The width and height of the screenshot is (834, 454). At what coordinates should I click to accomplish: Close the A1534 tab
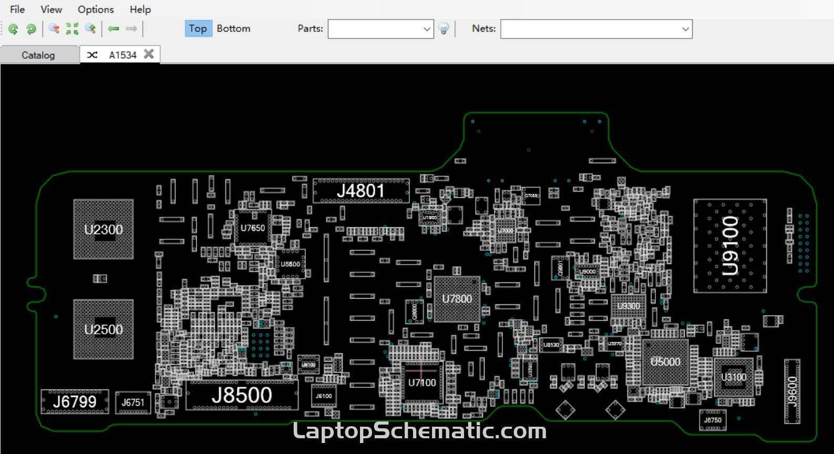(149, 54)
